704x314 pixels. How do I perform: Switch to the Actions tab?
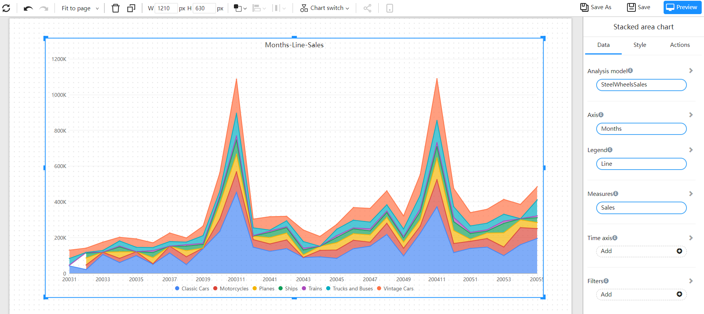coord(680,45)
